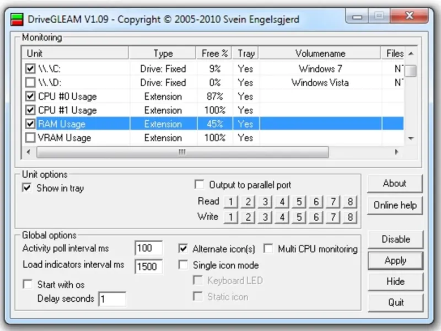Select Read pin 2 button
The height and width of the screenshot is (331, 441).
[x=248, y=202]
